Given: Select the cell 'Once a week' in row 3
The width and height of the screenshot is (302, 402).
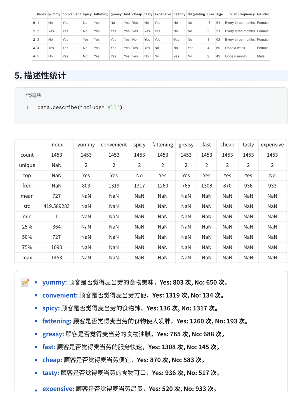Looking at the screenshot, I should tap(235, 48).
